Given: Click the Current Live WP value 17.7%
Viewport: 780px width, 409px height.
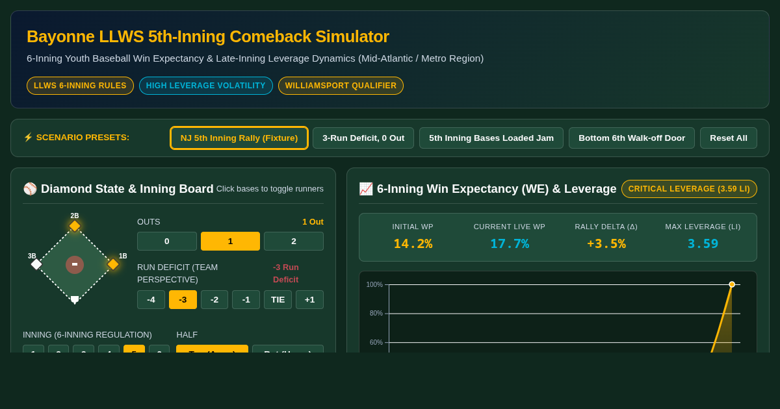Looking at the screenshot, I should (510, 243).
